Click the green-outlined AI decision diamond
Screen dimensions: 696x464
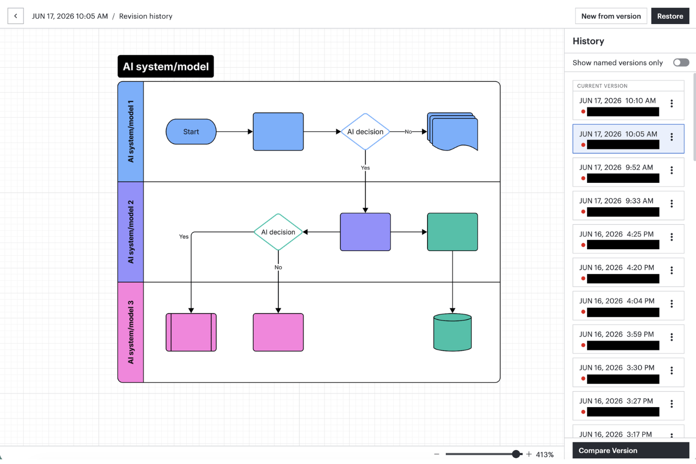point(278,232)
